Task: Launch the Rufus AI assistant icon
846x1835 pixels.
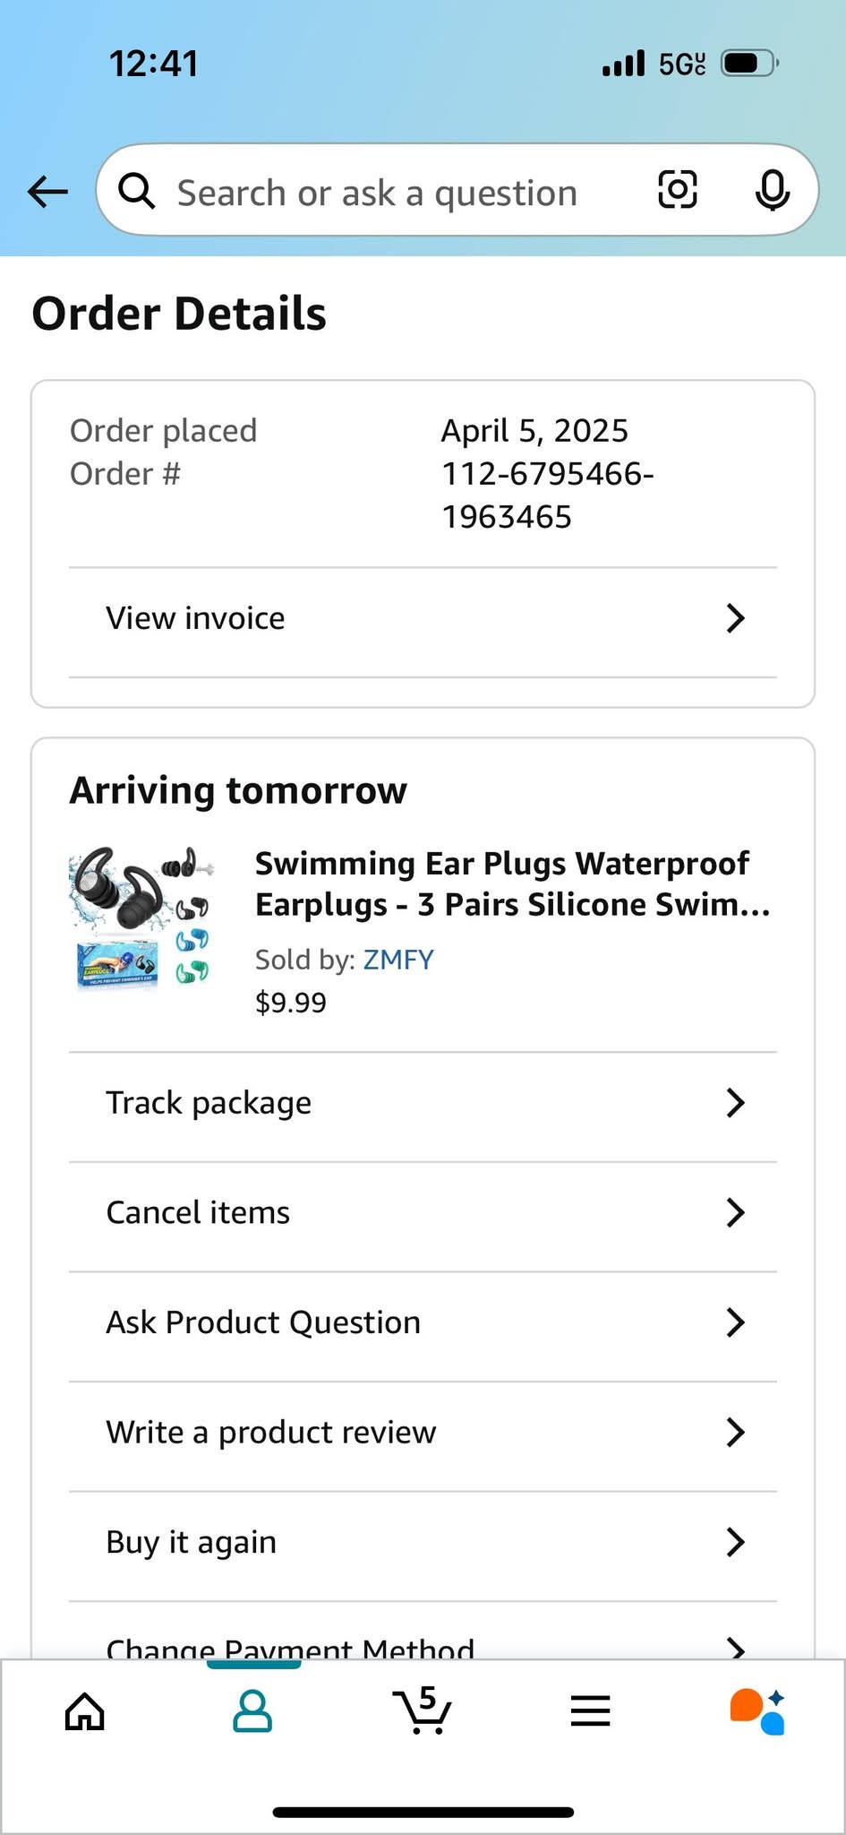Action: pos(757,1711)
